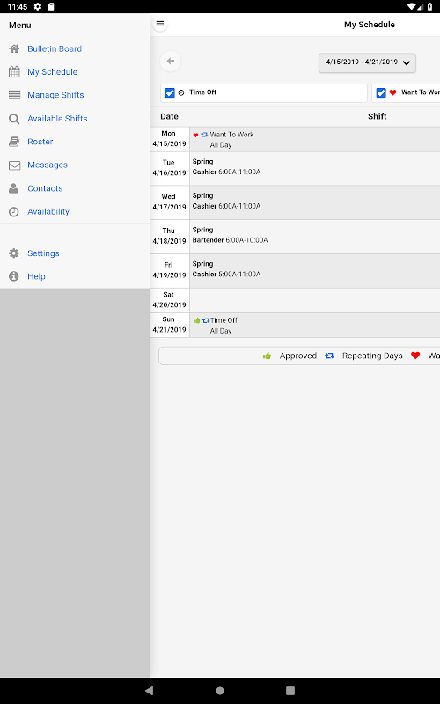Click repeat icon in Monday Want To Work row
Image resolution: width=440 pixels, height=704 pixels.
(x=204, y=135)
